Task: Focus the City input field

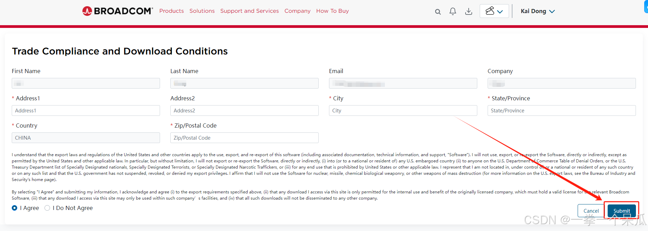Action: coord(403,111)
